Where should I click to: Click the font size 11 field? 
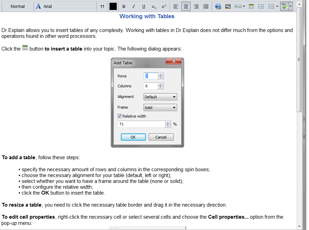[x=102, y=7]
